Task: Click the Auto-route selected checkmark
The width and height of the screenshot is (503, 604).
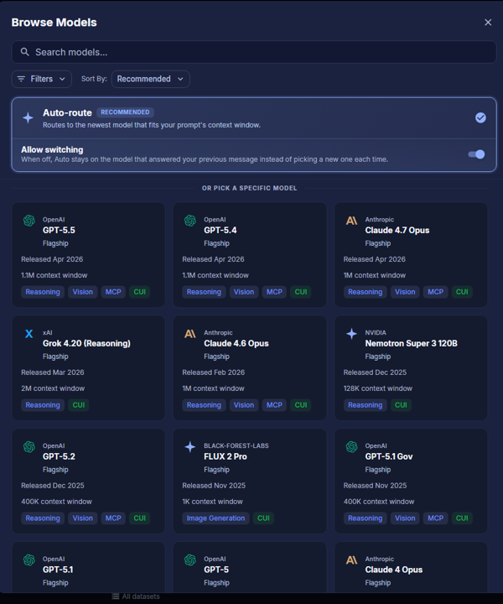Action: click(480, 118)
